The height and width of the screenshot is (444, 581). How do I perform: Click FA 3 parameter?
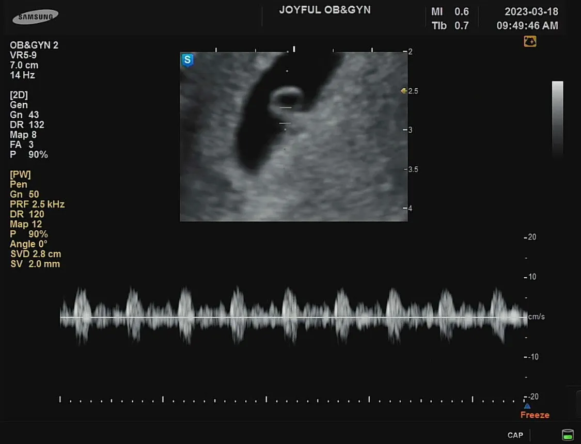point(22,145)
